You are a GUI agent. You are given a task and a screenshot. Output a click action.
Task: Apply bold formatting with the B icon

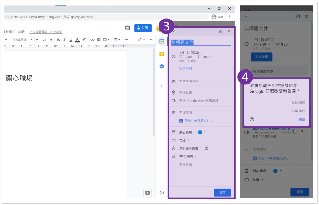(58, 40)
